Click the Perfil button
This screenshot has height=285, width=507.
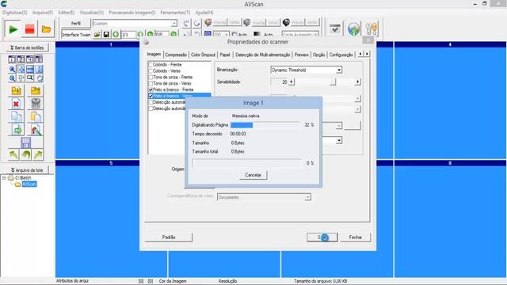point(76,23)
